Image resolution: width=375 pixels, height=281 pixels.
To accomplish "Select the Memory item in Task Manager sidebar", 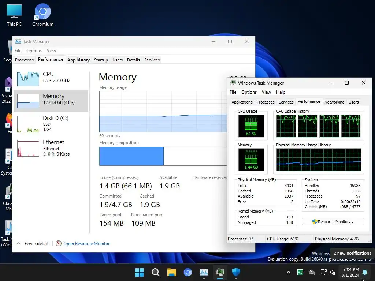I will click(x=51, y=101).
